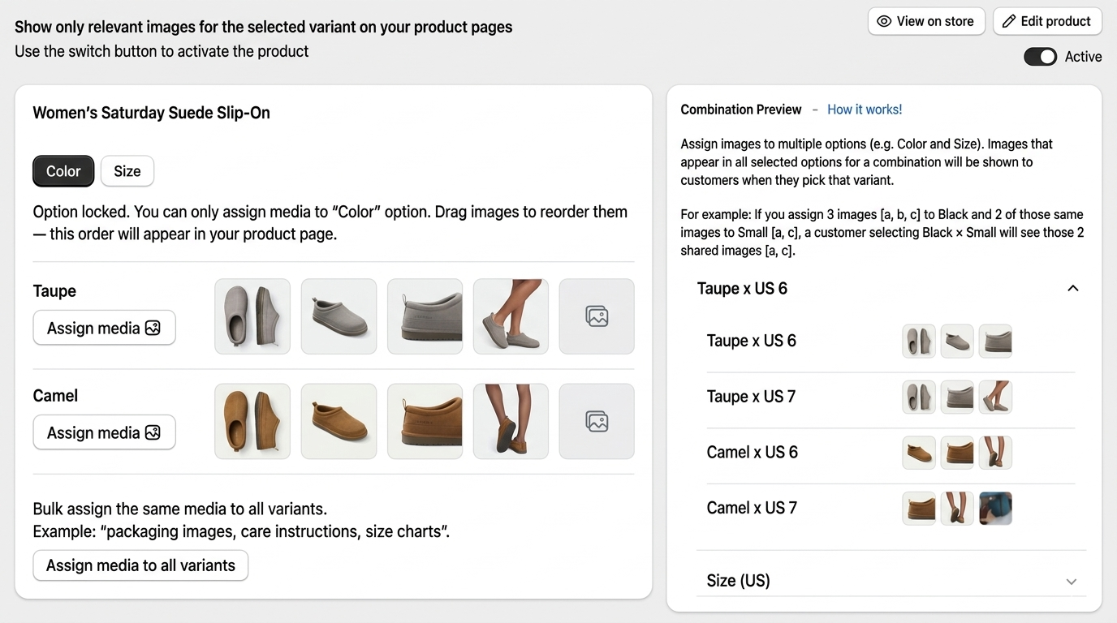
Task: Click the pencil icon on Edit product
Action: [x=1009, y=22]
